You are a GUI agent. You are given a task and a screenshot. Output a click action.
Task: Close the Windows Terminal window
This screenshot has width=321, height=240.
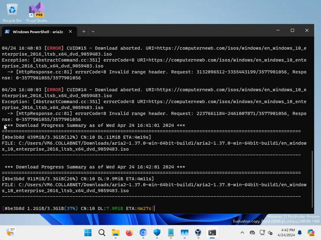click(x=307, y=30)
